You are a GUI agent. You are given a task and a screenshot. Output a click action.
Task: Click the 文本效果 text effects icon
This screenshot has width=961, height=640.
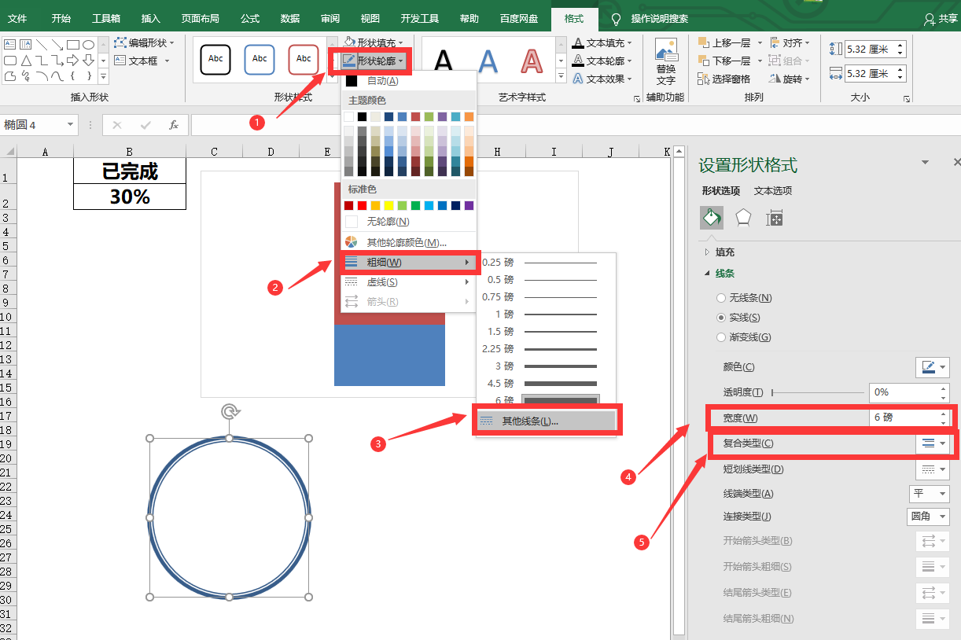coord(578,79)
